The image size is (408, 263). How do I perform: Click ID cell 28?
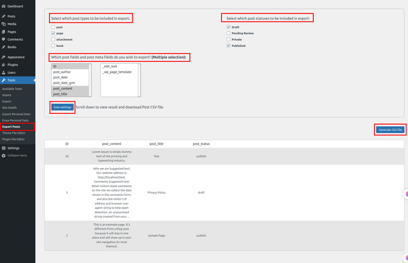tap(67, 156)
